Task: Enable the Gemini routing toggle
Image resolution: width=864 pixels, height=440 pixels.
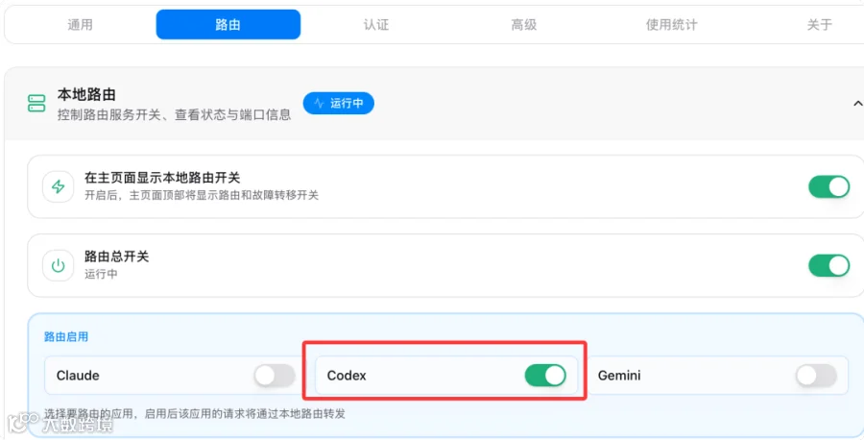Action: pos(816,376)
